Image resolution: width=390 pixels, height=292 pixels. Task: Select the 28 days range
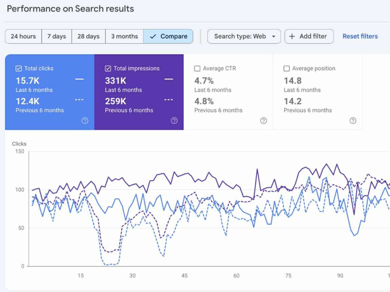[x=89, y=36]
